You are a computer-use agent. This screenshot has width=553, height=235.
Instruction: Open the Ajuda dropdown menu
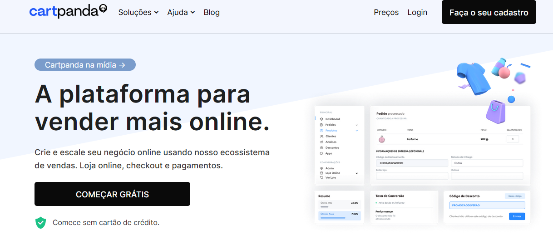pyautogui.click(x=181, y=12)
